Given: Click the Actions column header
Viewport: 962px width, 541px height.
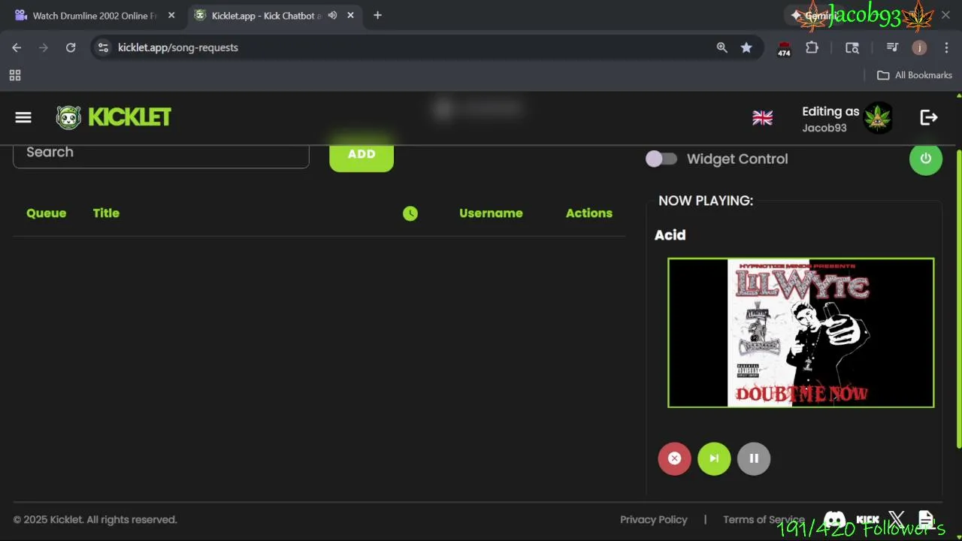Looking at the screenshot, I should [x=589, y=213].
